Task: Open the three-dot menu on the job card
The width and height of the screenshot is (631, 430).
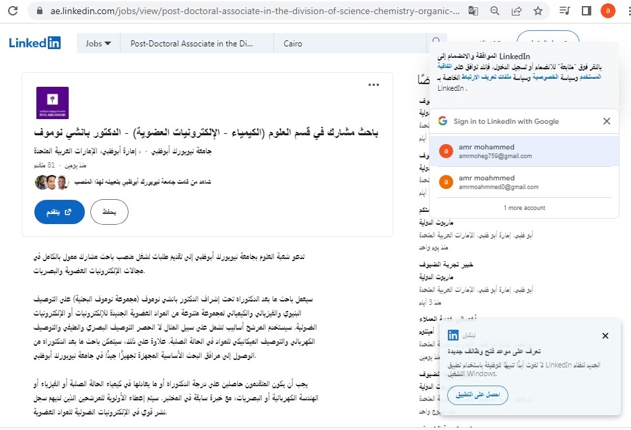Action: pos(374,85)
